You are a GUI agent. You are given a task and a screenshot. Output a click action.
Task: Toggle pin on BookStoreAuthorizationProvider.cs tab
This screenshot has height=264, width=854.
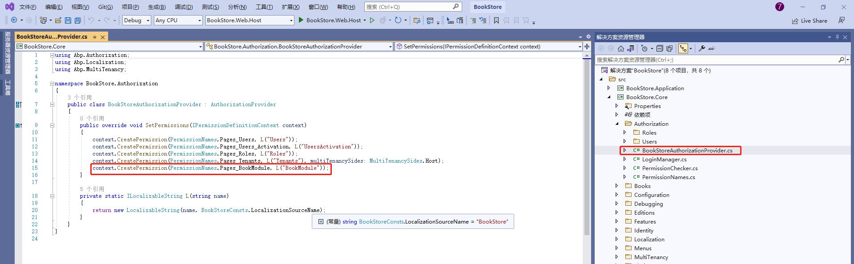(95, 37)
